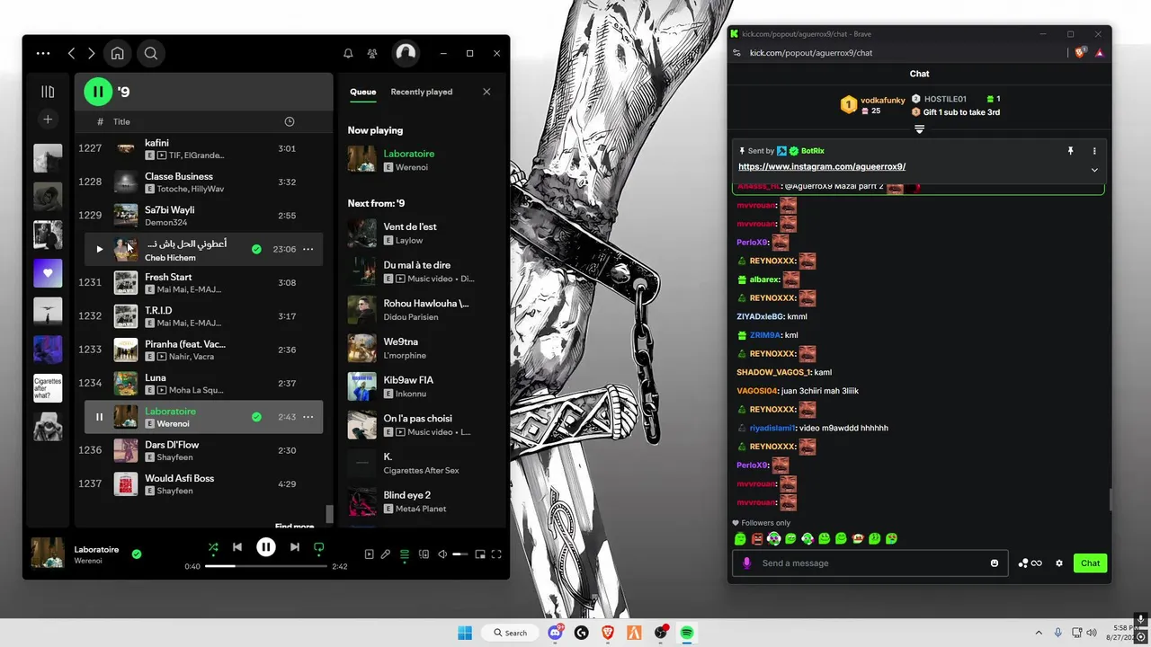The height and width of the screenshot is (647, 1151).
Task: Open Windows Start menu
Action: point(465,633)
